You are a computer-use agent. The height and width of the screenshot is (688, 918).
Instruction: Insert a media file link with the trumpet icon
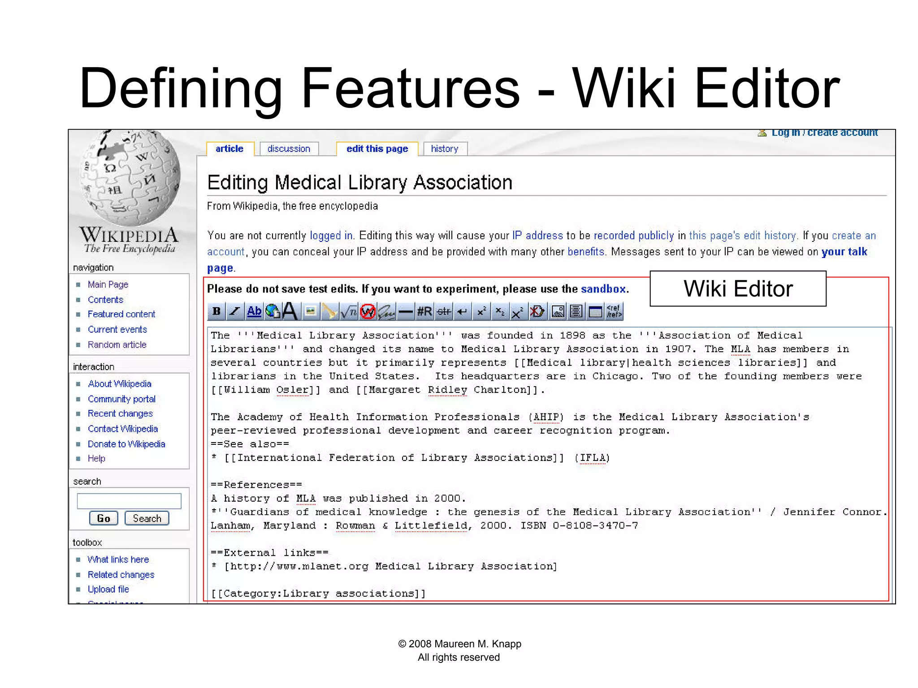(329, 311)
